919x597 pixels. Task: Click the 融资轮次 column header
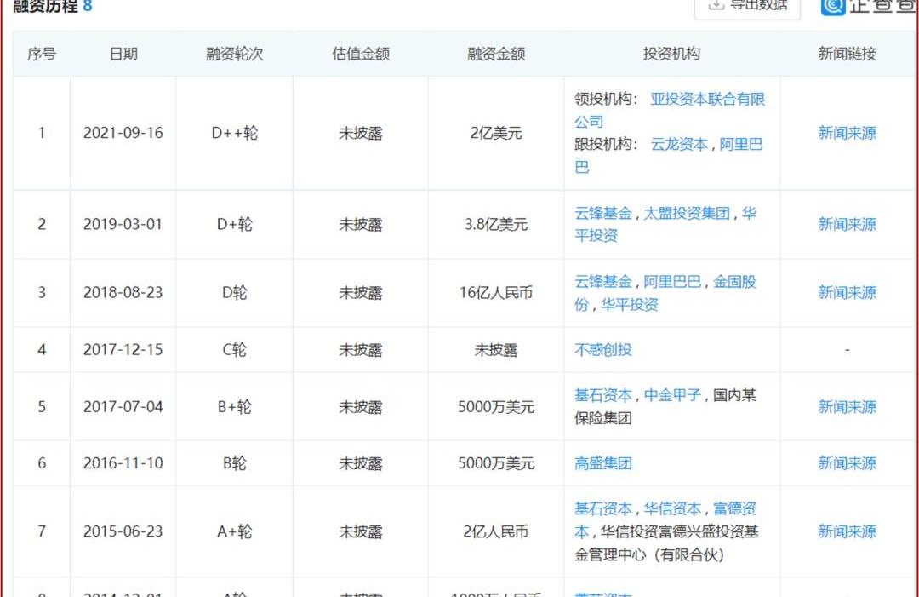tap(235, 54)
